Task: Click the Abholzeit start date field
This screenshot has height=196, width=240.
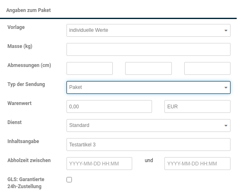Action: (99, 163)
